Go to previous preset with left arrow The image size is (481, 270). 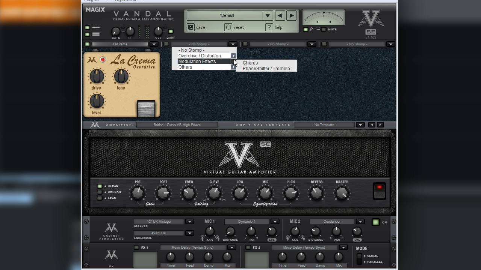[x=280, y=15]
